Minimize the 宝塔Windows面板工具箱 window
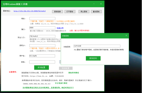Viewport: 142px width, 93px height. tap(94, 4)
